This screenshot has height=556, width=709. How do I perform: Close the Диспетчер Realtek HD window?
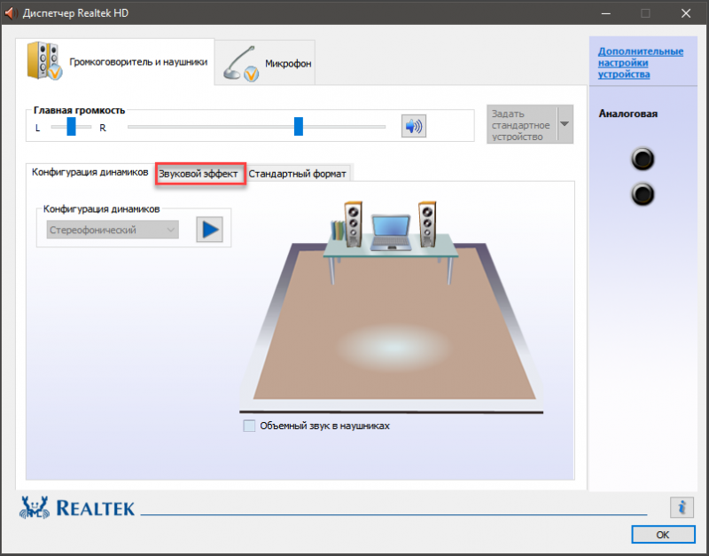coord(685,13)
